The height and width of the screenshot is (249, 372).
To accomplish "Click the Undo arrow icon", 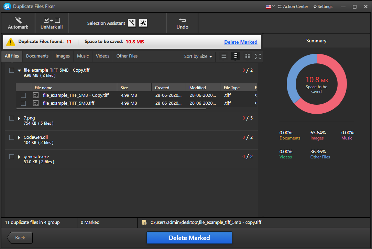I will tap(182, 20).
